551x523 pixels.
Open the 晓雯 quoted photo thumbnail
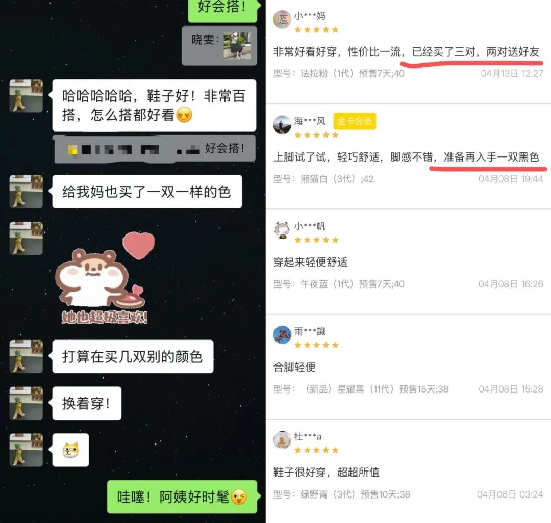pyautogui.click(x=237, y=45)
